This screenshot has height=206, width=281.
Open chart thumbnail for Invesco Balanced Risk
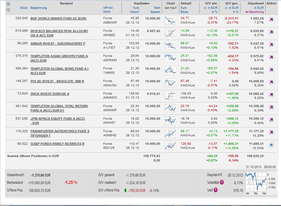(170, 33)
